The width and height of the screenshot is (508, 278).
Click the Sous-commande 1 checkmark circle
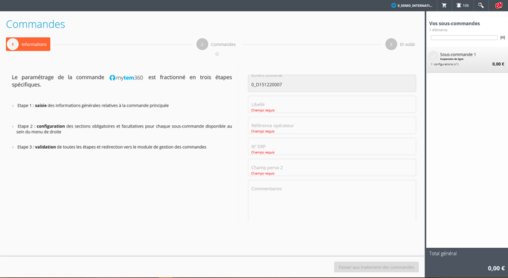point(434,56)
